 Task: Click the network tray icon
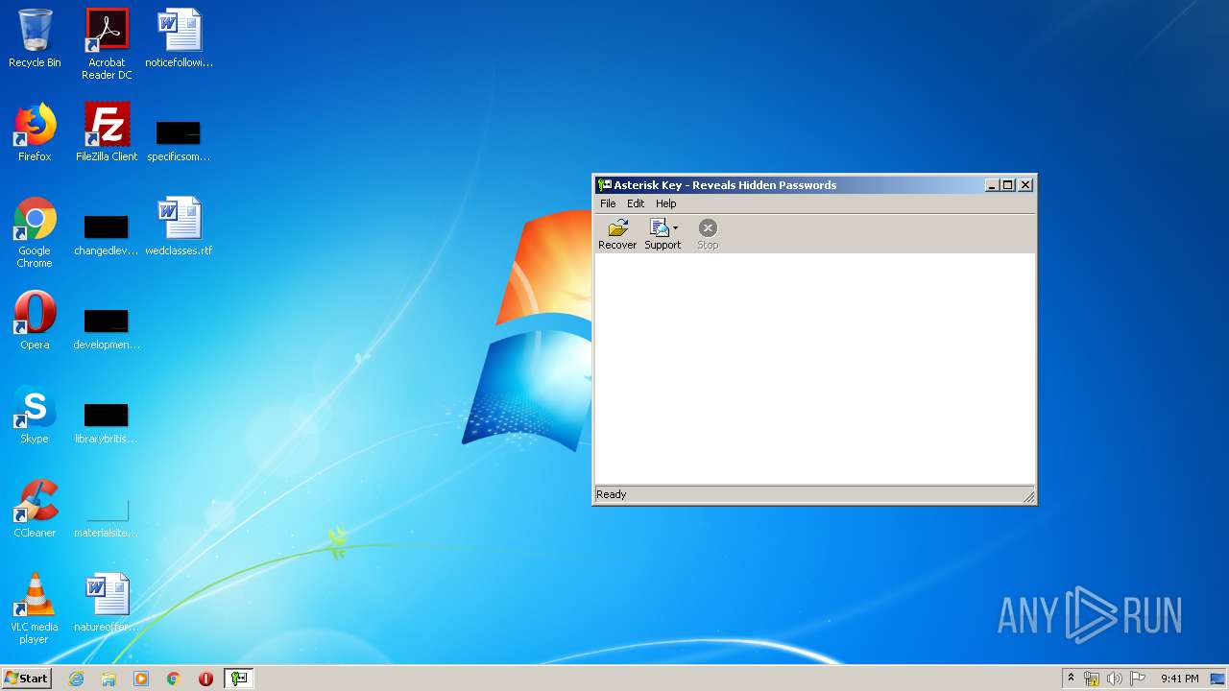click(1092, 679)
